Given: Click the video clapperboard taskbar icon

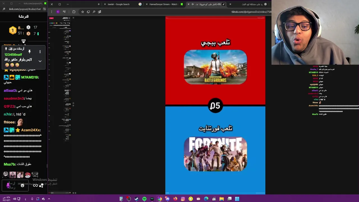Looking at the screenshot, I should click(214, 199).
